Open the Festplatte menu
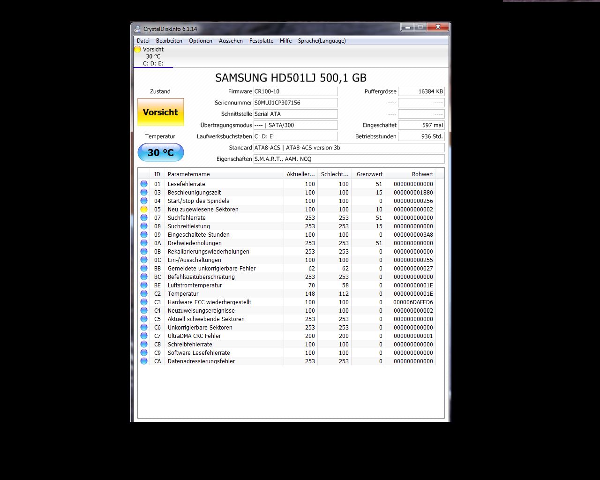600x480 pixels. pos(261,41)
